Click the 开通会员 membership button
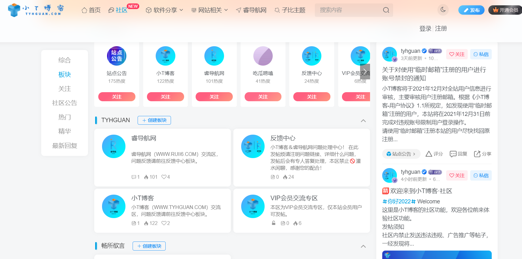This screenshot has height=259, width=522. click(x=505, y=10)
